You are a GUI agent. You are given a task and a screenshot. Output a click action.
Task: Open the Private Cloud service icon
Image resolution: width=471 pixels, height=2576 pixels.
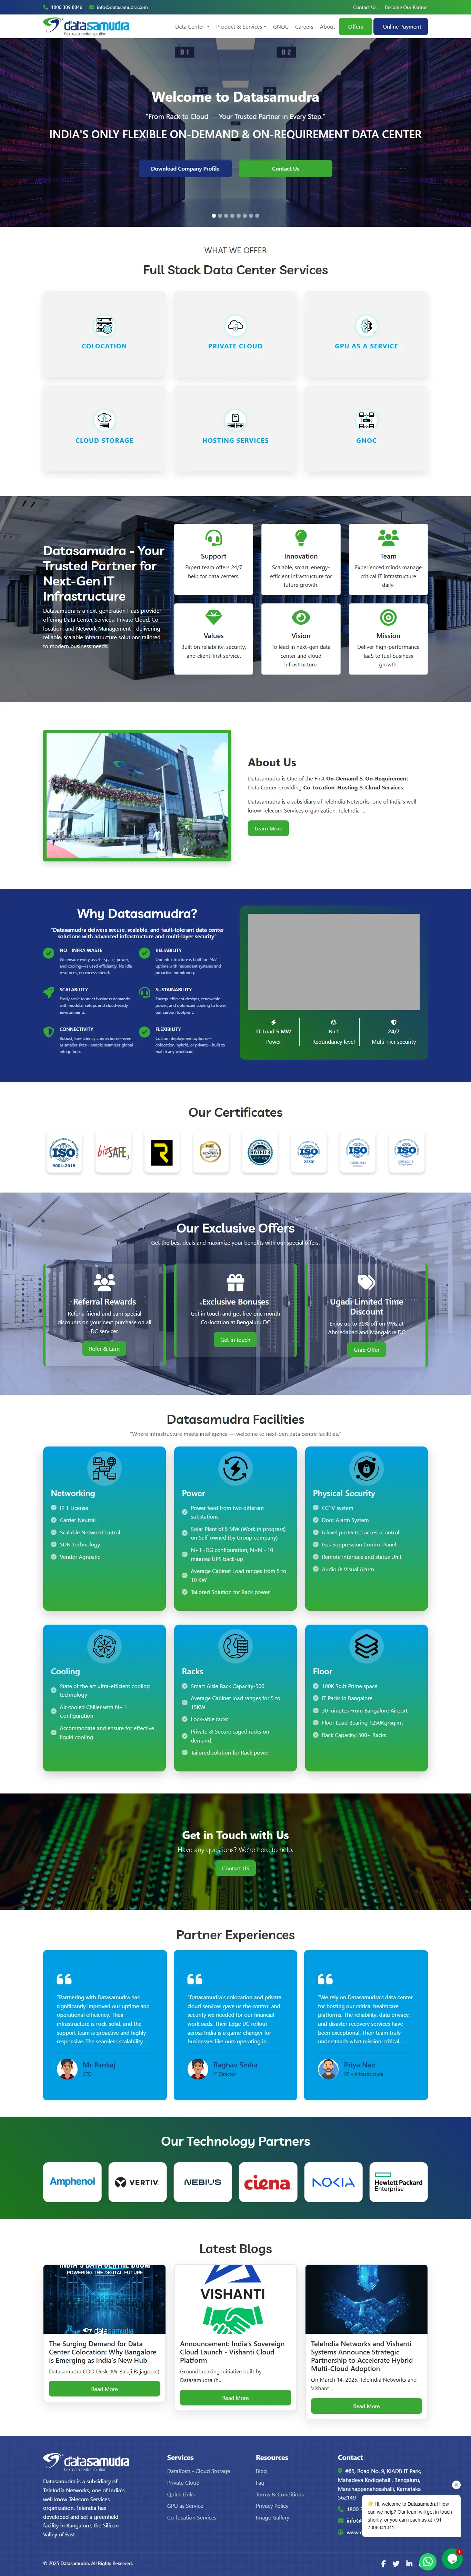235,326
